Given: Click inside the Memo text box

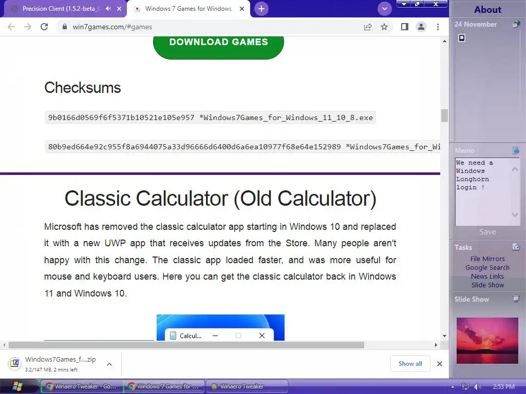Looking at the screenshot, I should point(483,191).
